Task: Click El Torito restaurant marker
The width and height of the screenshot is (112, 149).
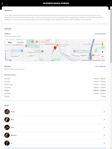Action: coord(93,55)
